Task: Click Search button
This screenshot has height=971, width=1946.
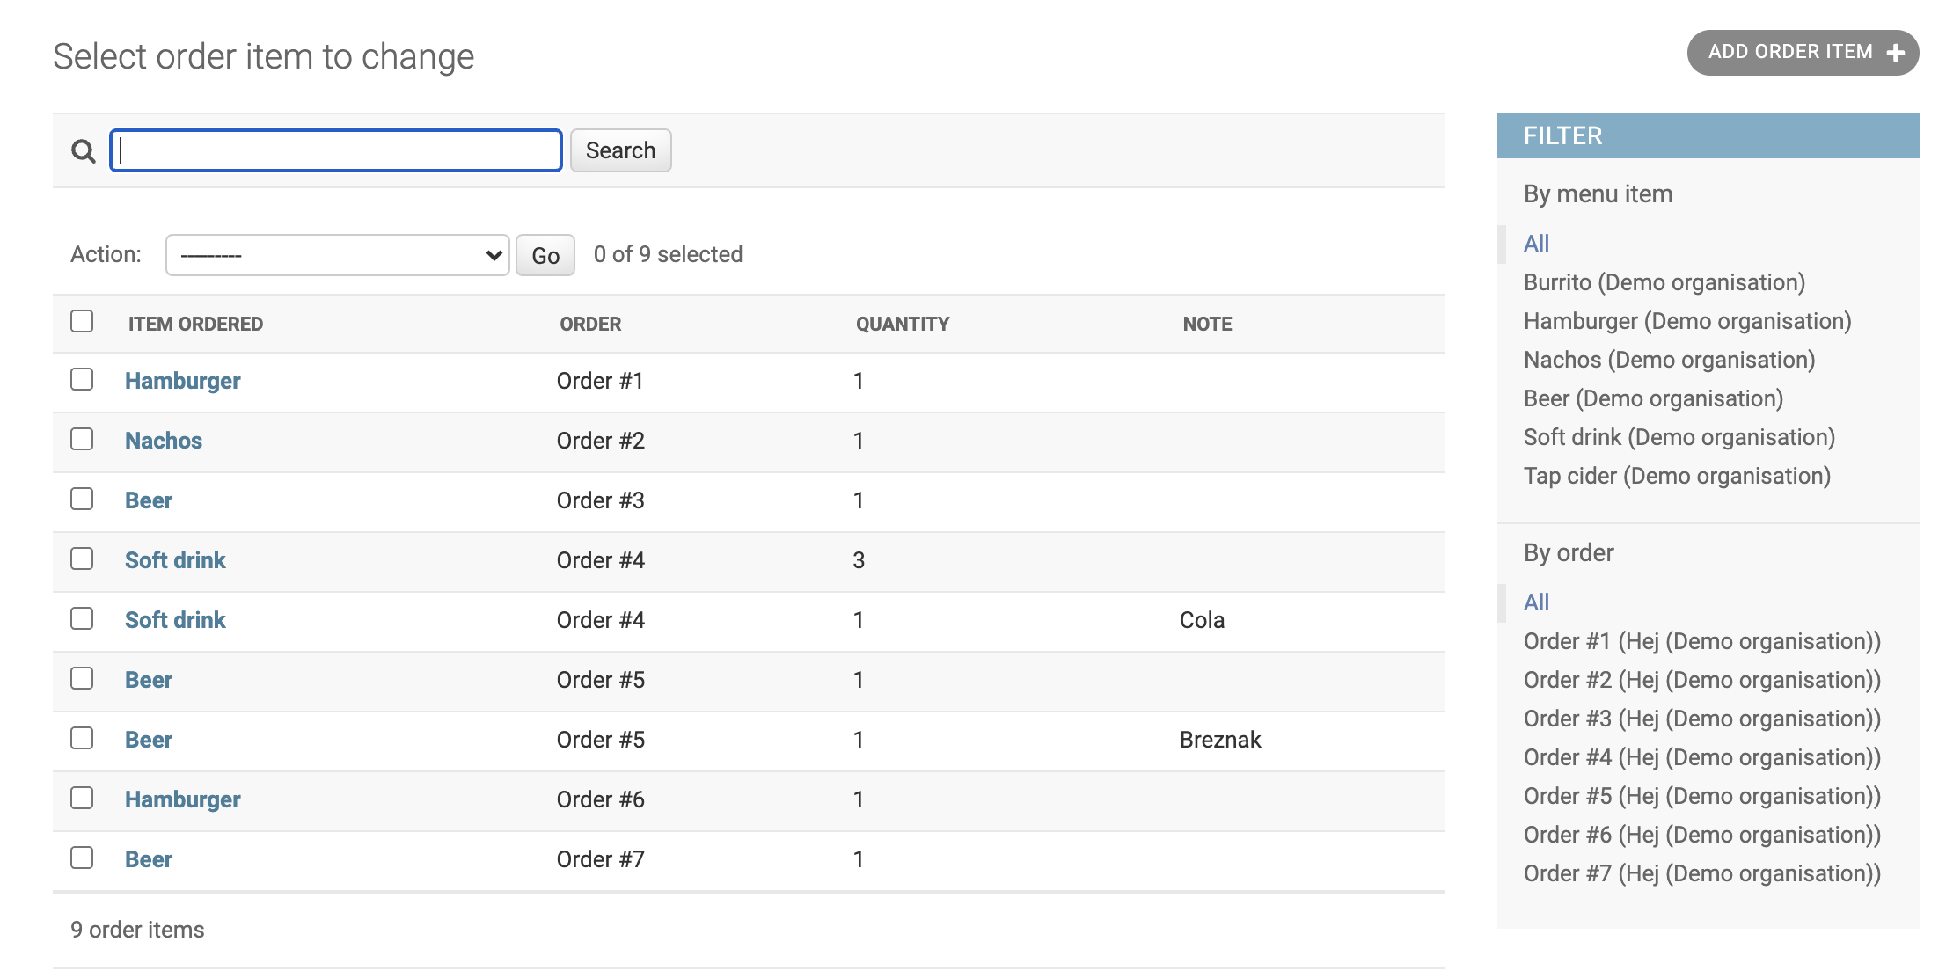Action: coord(622,150)
